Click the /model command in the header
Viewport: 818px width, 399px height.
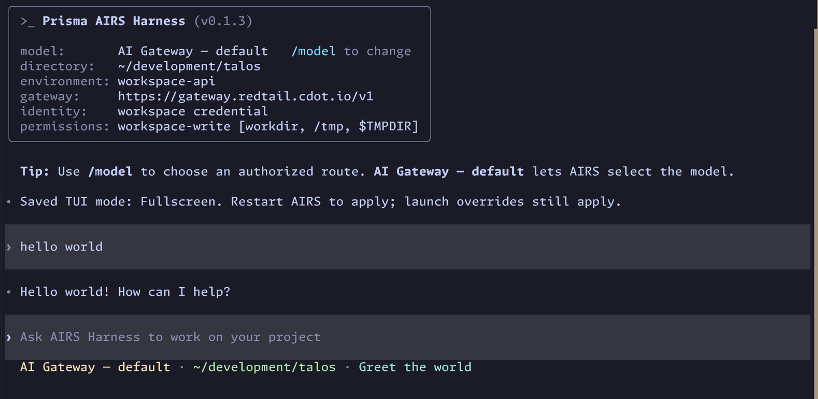coord(313,51)
